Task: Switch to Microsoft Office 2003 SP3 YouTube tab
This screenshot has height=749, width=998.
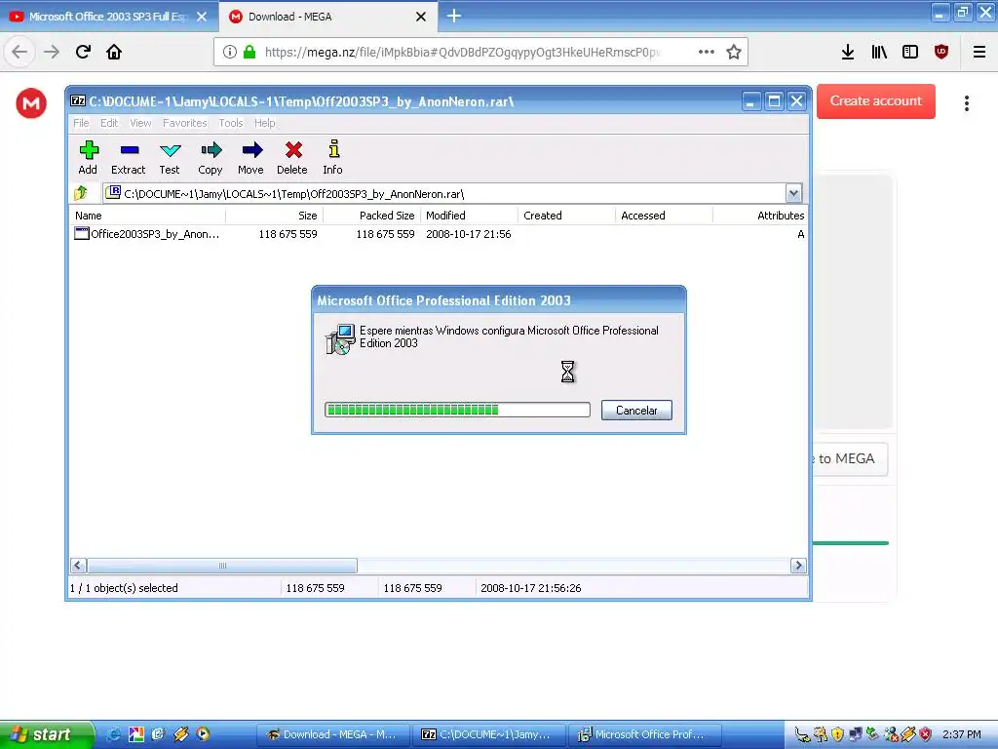Action: click(x=108, y=17)
